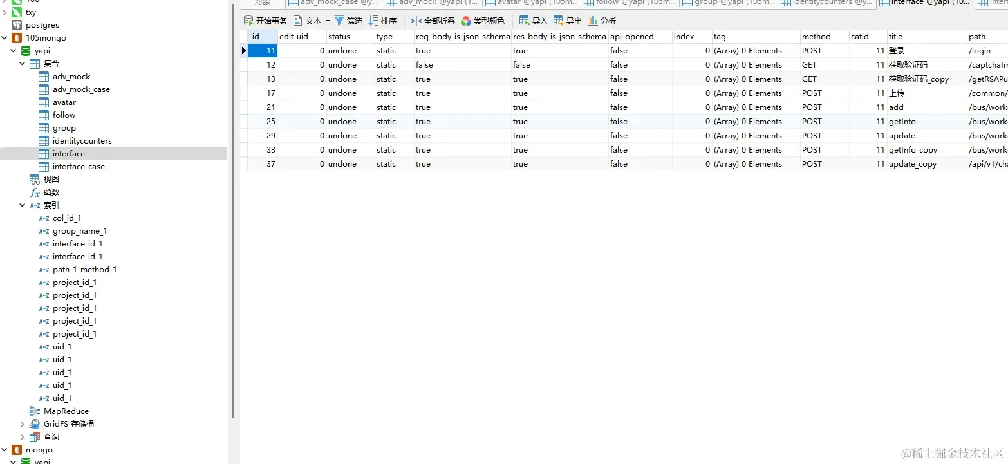Collapse the 集合 collections node chevron
The height and width of the screenshot is (464, 1008).
click(x=23, y=64)
